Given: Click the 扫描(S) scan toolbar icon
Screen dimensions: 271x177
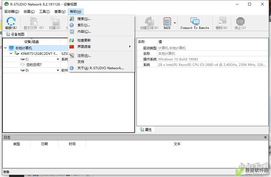Looking at the screenshot, I should point(55,23).
